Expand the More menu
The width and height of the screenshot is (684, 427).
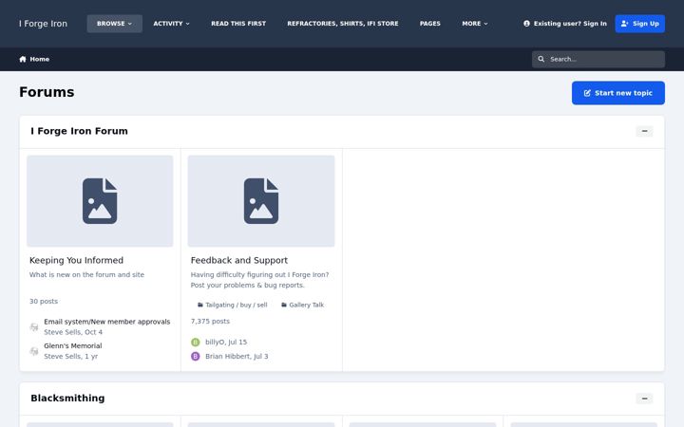[x=475, y=24]
